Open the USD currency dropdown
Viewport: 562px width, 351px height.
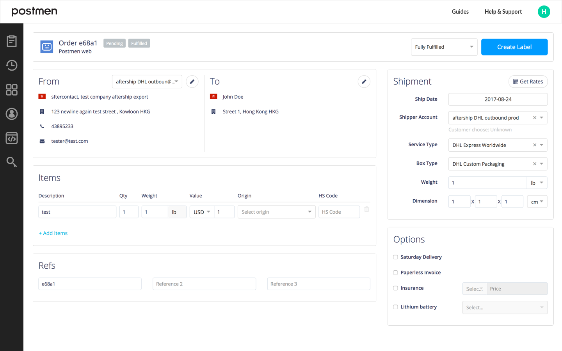pyautogui.click(x=202, y=212)
